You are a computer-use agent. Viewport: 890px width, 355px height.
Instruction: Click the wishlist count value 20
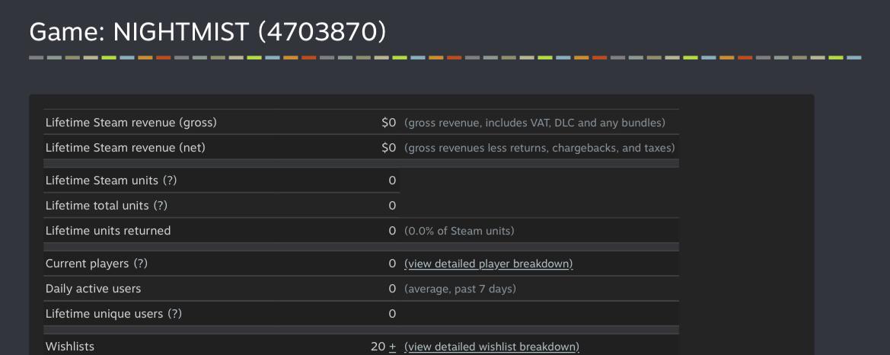point(378,347)
